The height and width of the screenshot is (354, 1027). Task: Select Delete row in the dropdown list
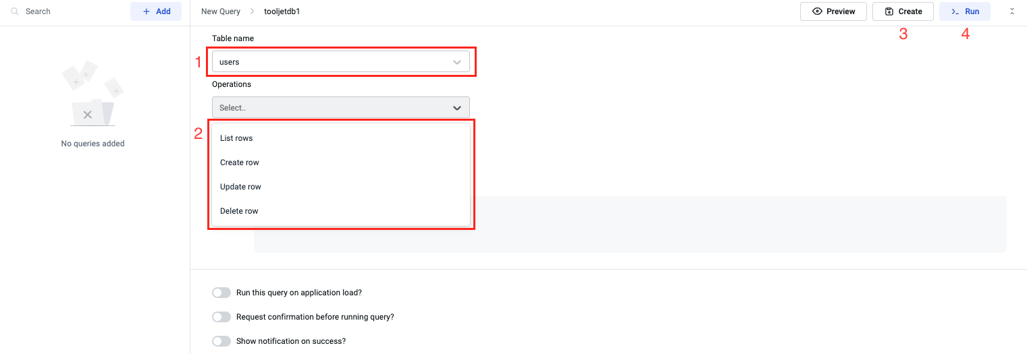pyautogui.click(x=239, y=211)
